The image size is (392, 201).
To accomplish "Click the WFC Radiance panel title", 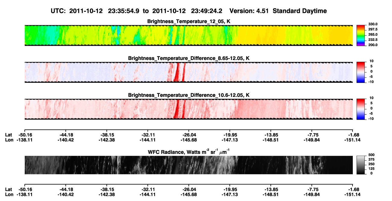I will tap(189, 152).
